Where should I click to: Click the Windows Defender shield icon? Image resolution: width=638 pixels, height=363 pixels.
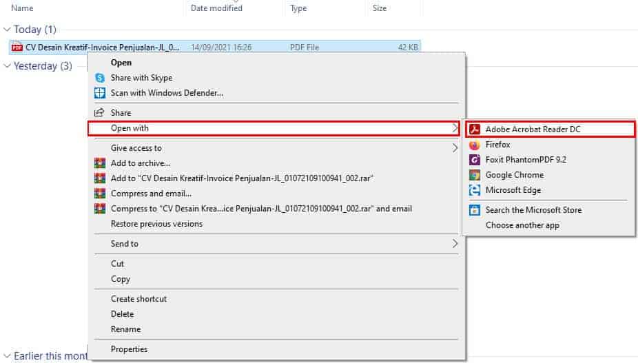tap(100, 93)
